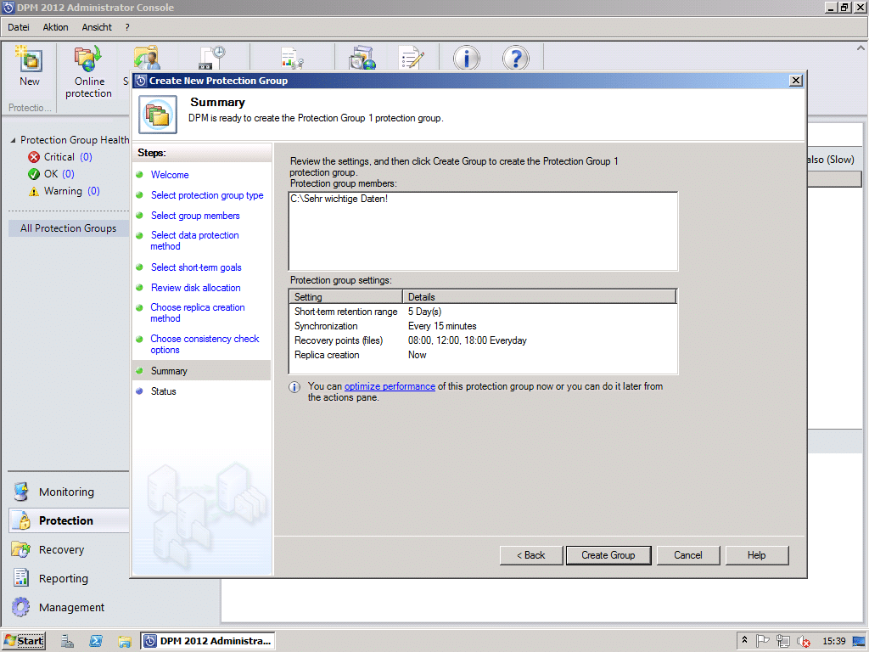Image resolution: width=869 pixels, height=652 pixels.
Task: Click the disk globe toolbar icon in the main console ribbon
Action: coord(362,59)
